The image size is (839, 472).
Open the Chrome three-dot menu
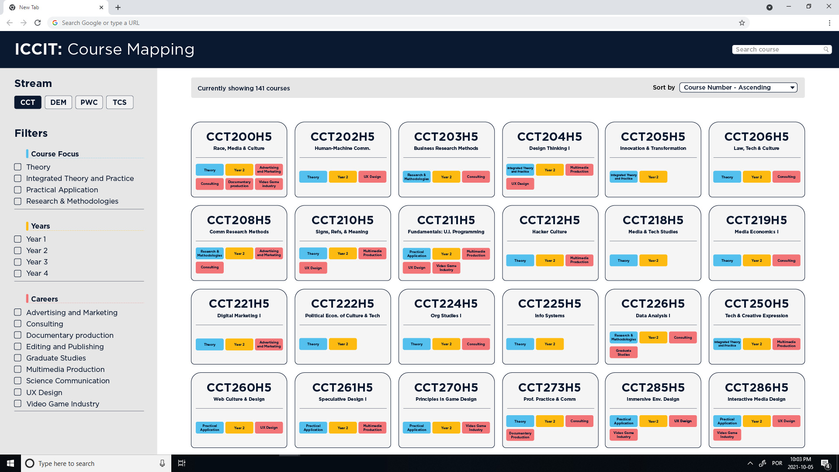[x=829, y=23]
